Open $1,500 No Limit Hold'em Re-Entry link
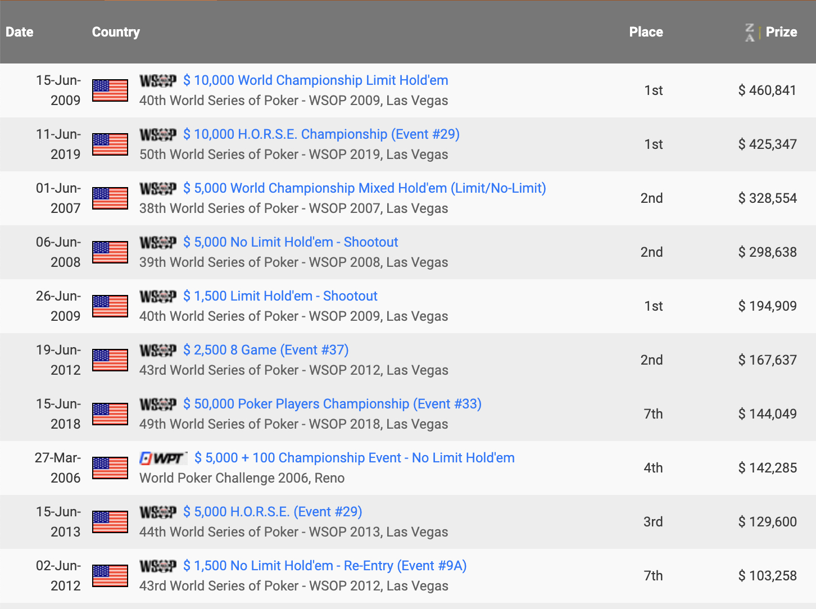Screen dimensions: 816x609 [x=325, y=566]
